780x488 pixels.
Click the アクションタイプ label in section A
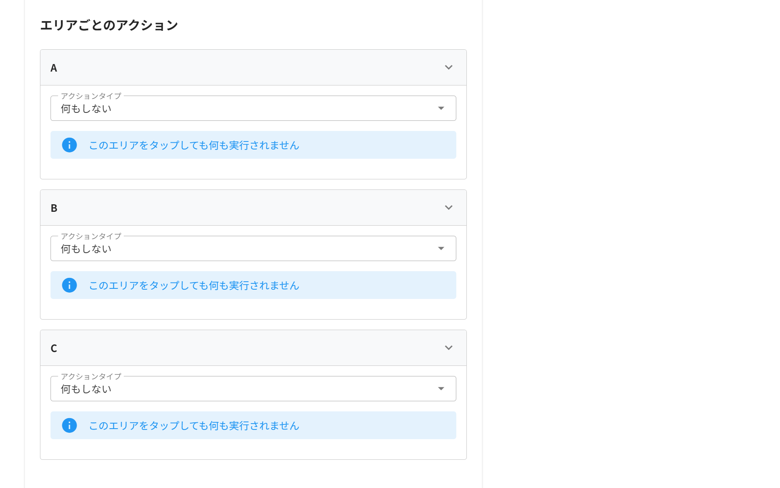pyautogui.click(x=91, y=96)
